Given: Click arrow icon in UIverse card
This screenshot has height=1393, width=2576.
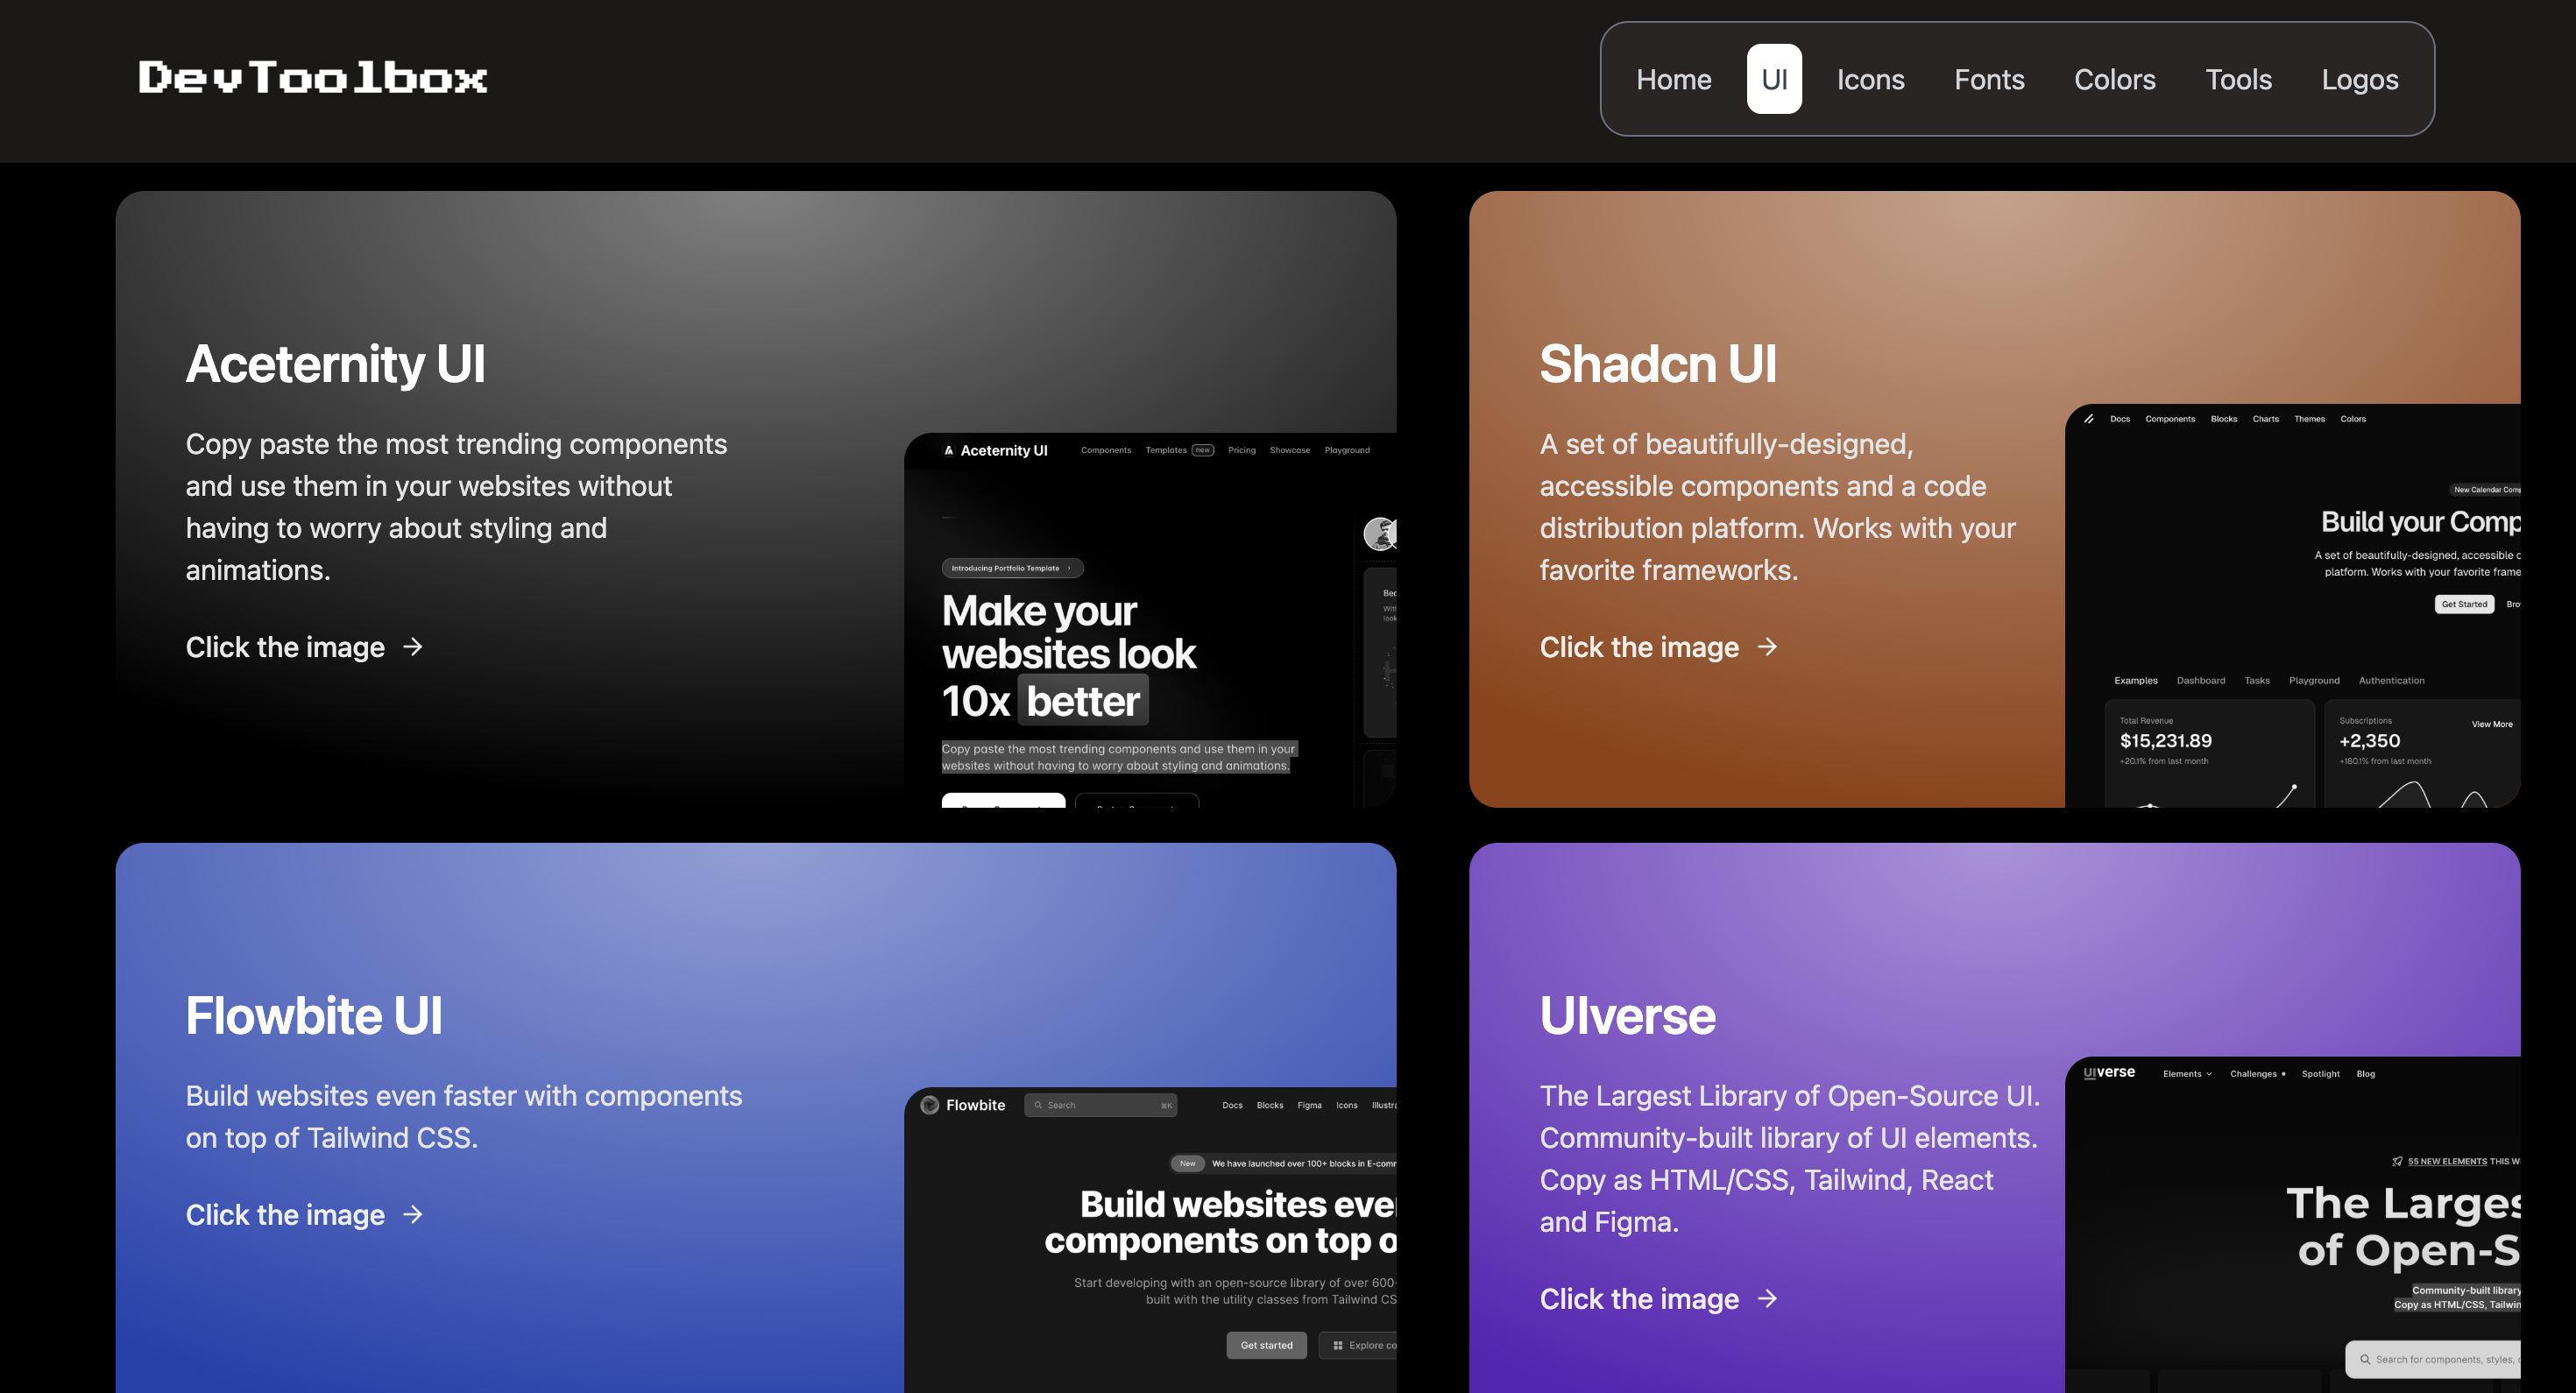Looking at the screenshot, I should (1767, 1298).
